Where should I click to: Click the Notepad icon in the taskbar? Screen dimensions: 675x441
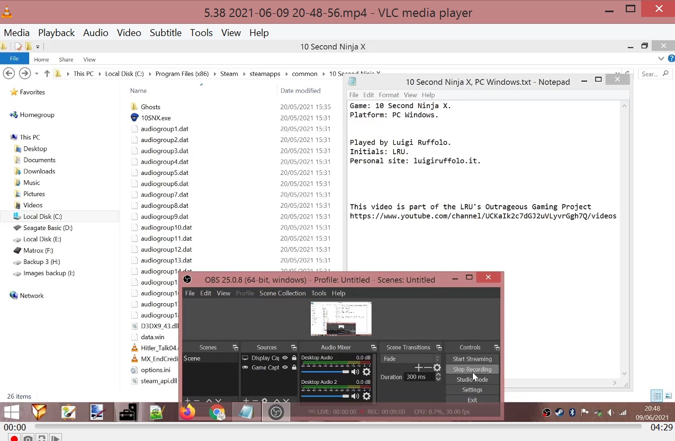point(246,412)
